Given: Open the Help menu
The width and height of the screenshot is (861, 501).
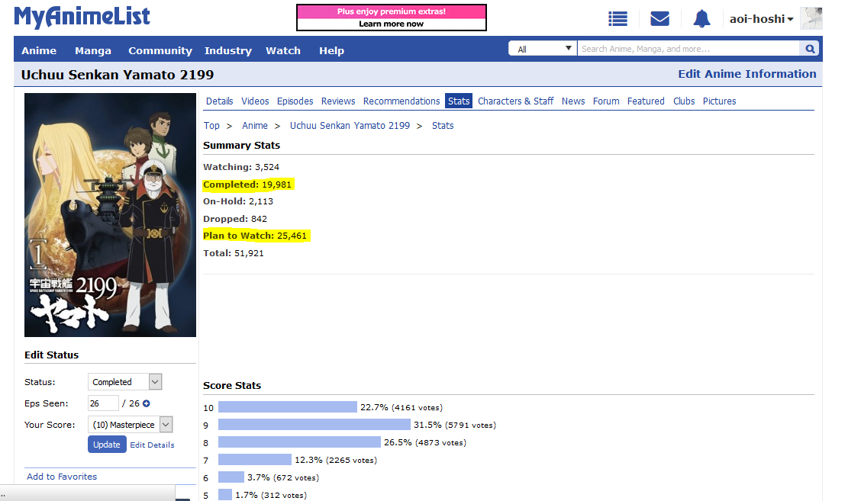Looking at the screenshot, I should pyautogui.click(x=332, y=50).
